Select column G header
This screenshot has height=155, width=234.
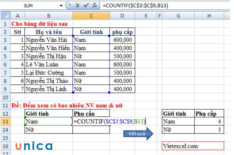[x=178, y=16]
